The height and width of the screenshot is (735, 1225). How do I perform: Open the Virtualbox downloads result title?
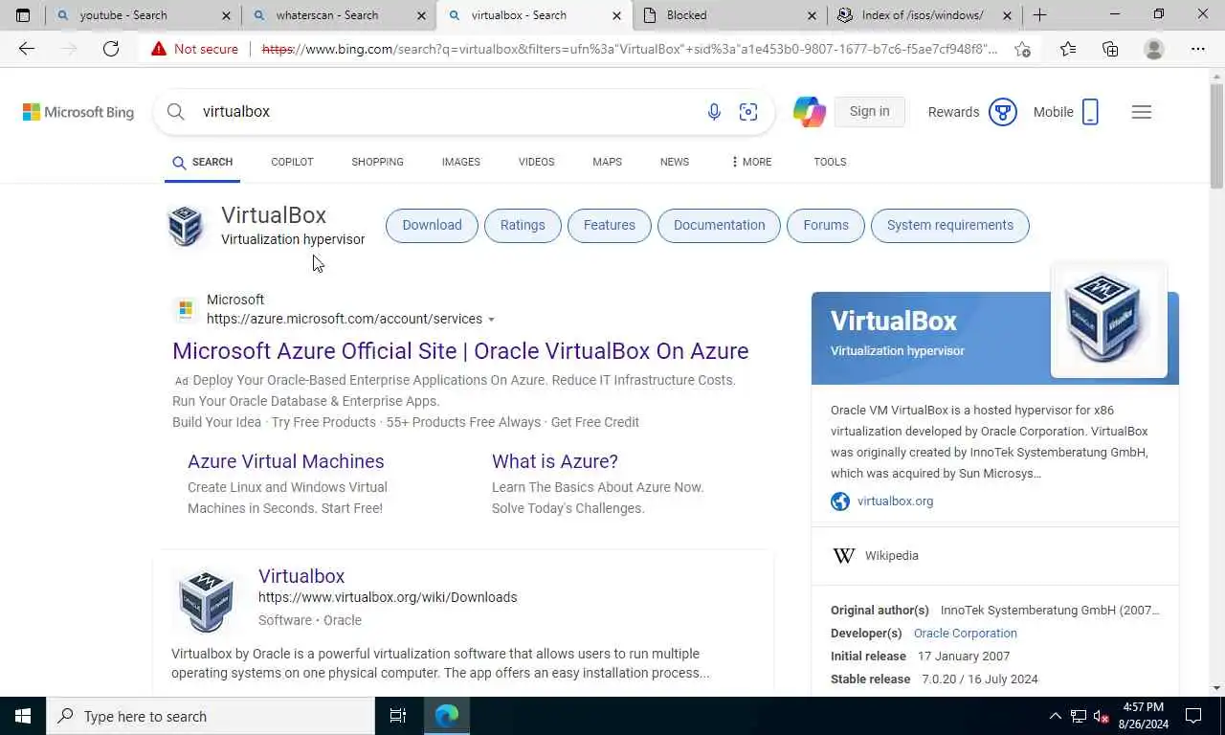(301, 576)
